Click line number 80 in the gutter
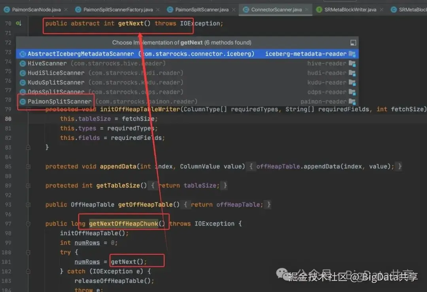The height and width of the screenshot is (292, 427). 8,119
